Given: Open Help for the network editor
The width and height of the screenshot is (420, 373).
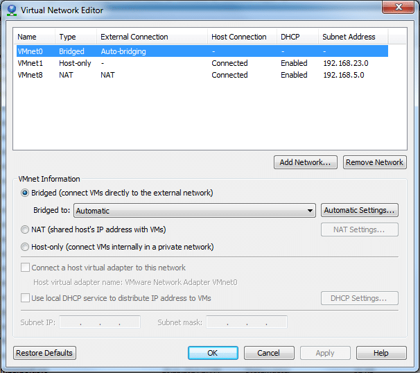Looking at the screenshot, I should [x=381, y=353].
